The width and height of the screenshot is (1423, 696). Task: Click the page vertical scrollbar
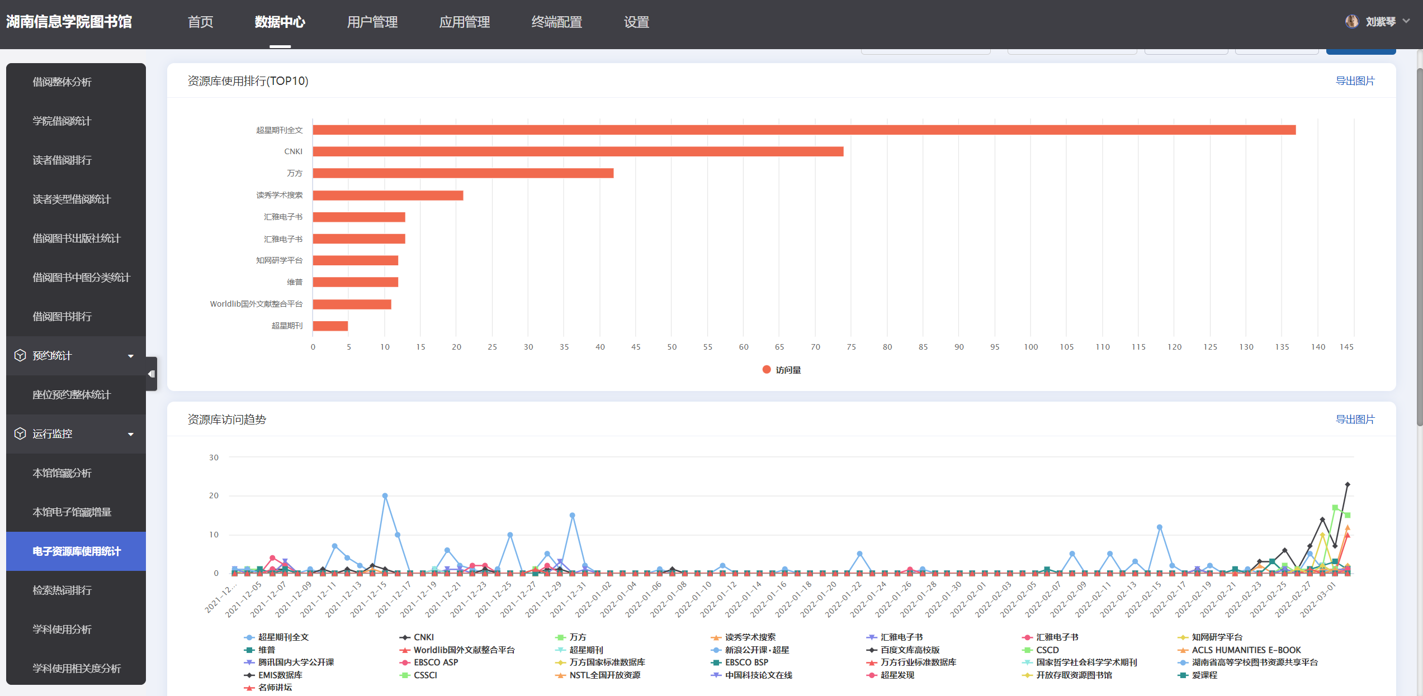(1419, 246)
